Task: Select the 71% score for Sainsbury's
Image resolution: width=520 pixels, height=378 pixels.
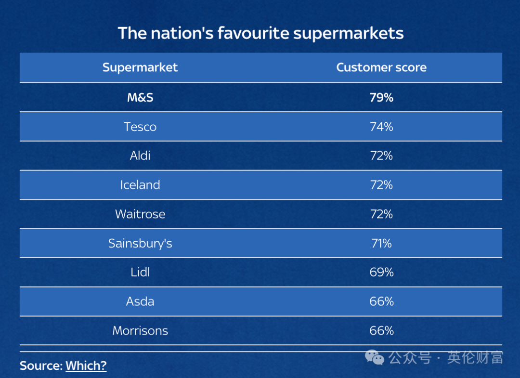Action: [x=381, y=243]
